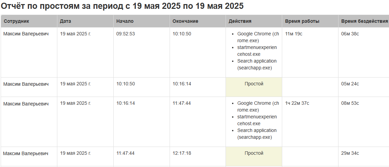Click the work time value "11м 19с"
Viewport: 389px width, 167px height.
tap(294, 34)
